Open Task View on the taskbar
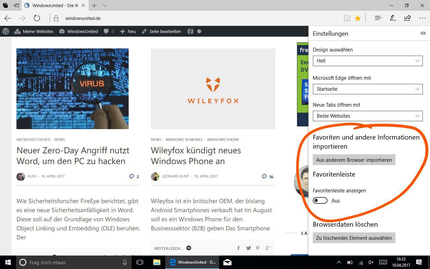 [x=140, y=262]
